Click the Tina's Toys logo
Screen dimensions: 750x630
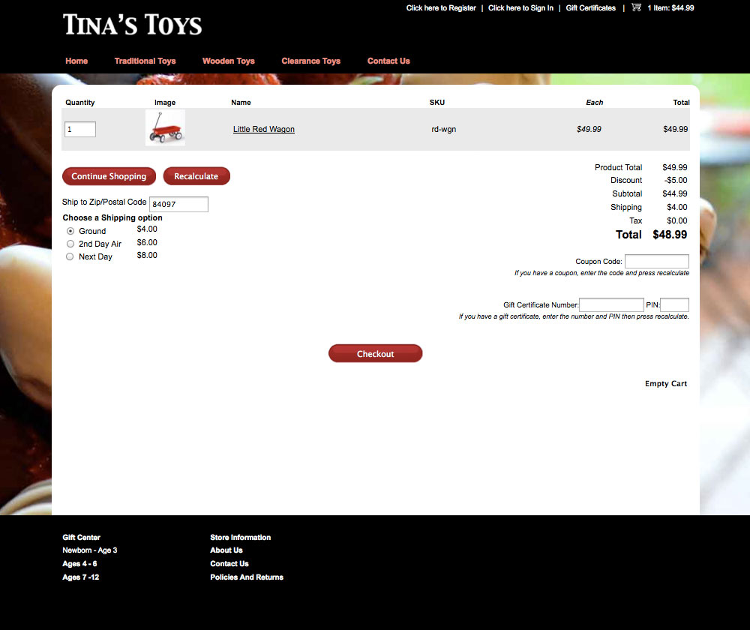click(133, 25)
